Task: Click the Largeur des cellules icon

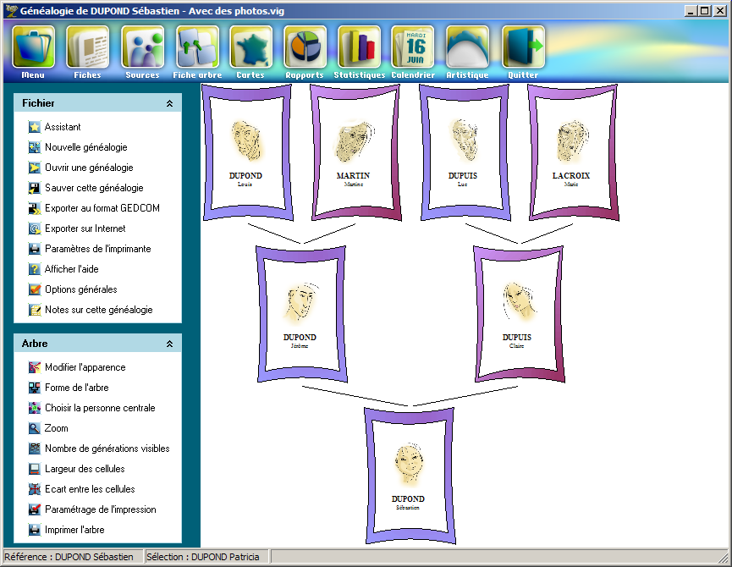Action: [34, 469]
